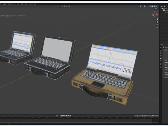Jump to the previous keyframe
Screen dimensions: 168x126
pos(63,115)
